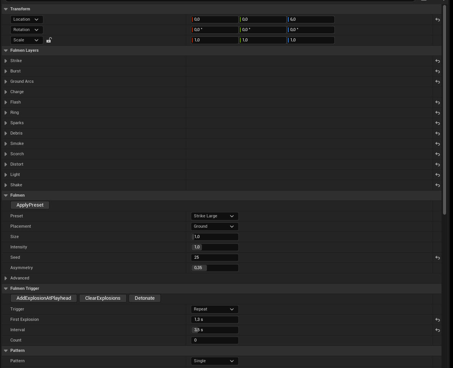Viewport: 453px width, 368px height.
Task: Reset Ground Arcs layer to default
Action: [437, 82]
